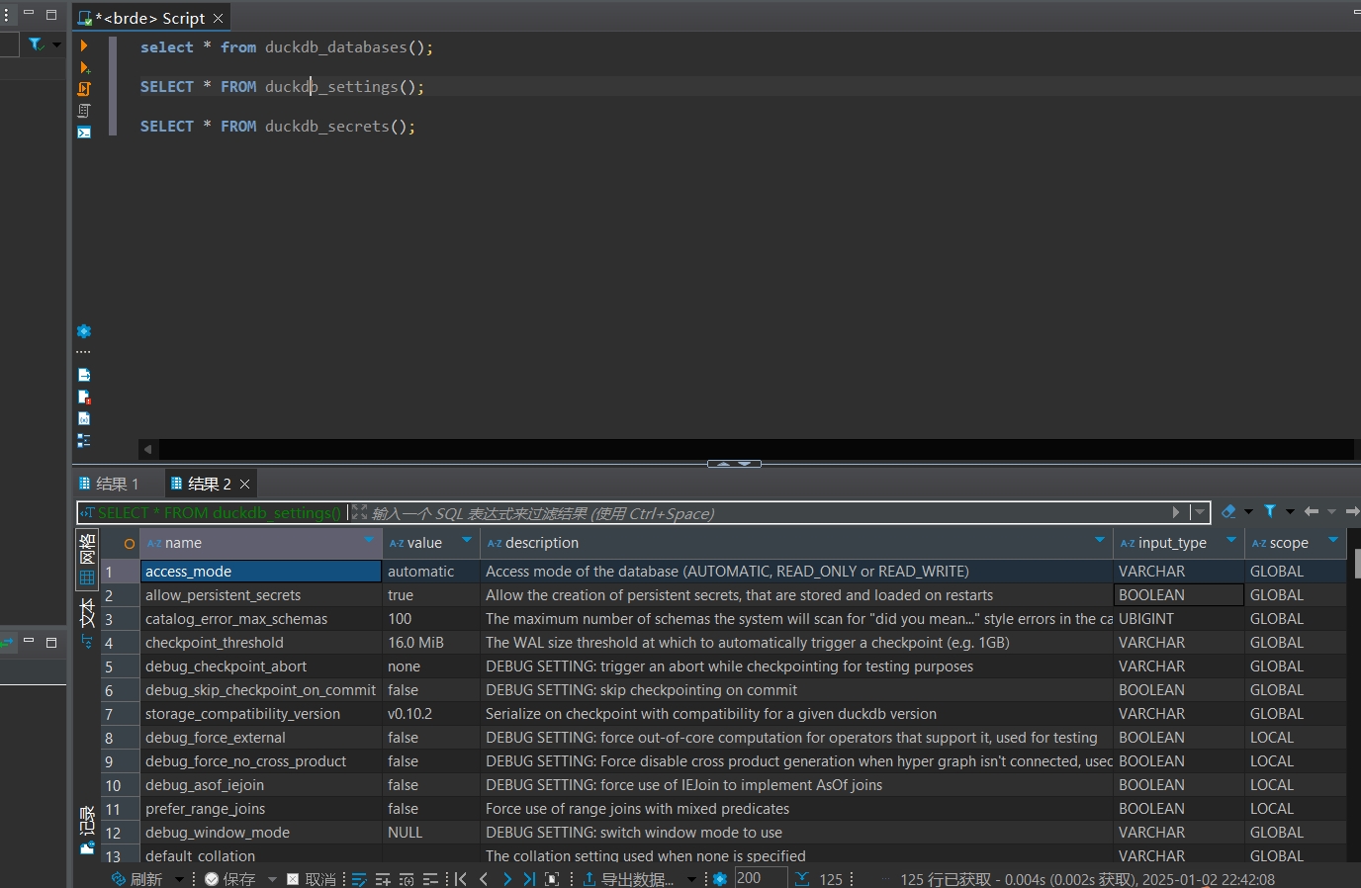This screenshot has height=888, width=1361.
Task: Click the Save button in the results toolbar
Action: 229,879
